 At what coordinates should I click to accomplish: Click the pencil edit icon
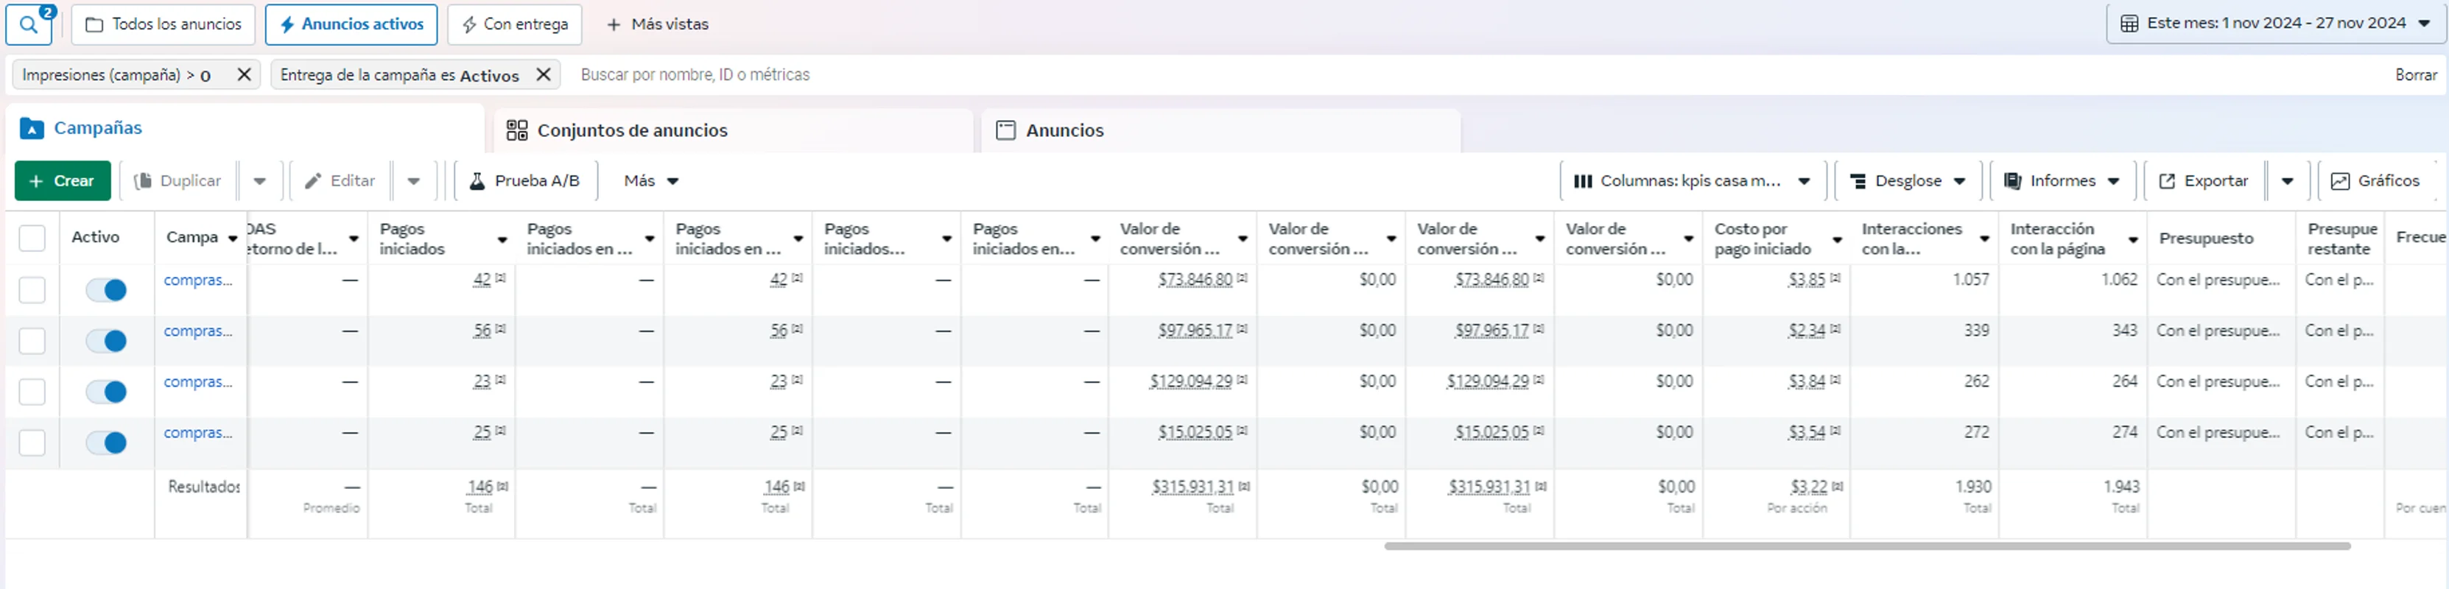(313, 180)
